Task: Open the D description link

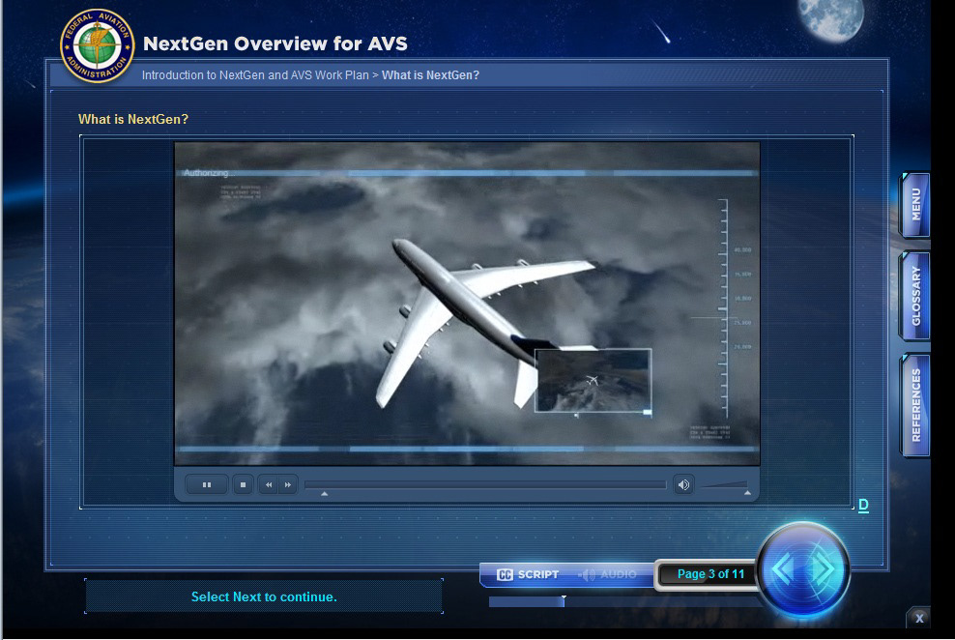Action: pyautogui.click(x=863, y=505)
